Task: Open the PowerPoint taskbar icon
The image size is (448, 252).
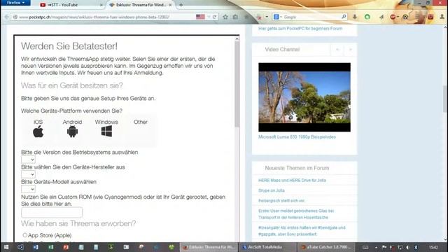Action: [x=66, y=247]
